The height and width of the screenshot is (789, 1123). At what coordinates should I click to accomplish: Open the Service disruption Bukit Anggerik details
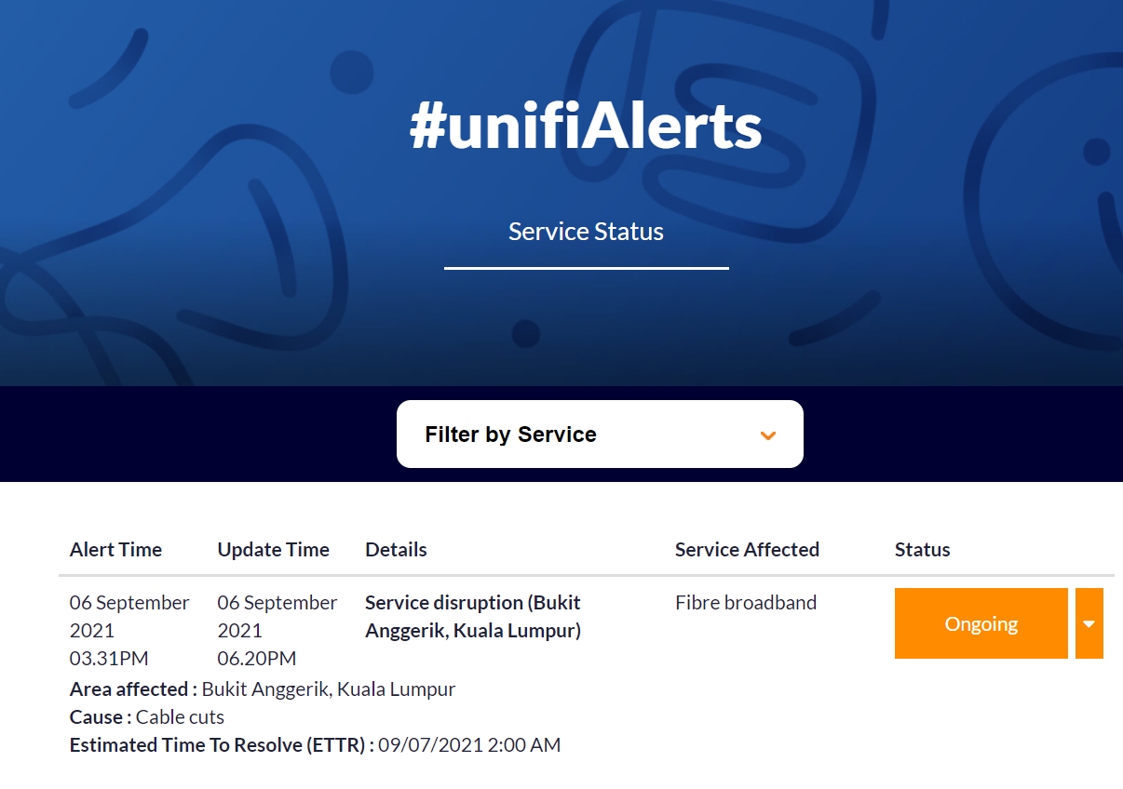(473, 617)
